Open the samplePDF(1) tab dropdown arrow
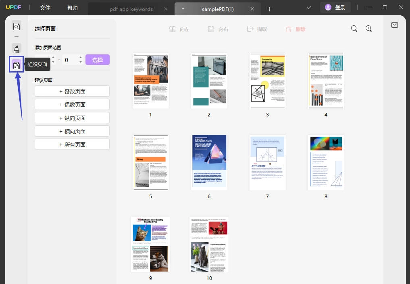Image resolution: width=410 pixels, height=284 pixels. (x=183, y=9)
